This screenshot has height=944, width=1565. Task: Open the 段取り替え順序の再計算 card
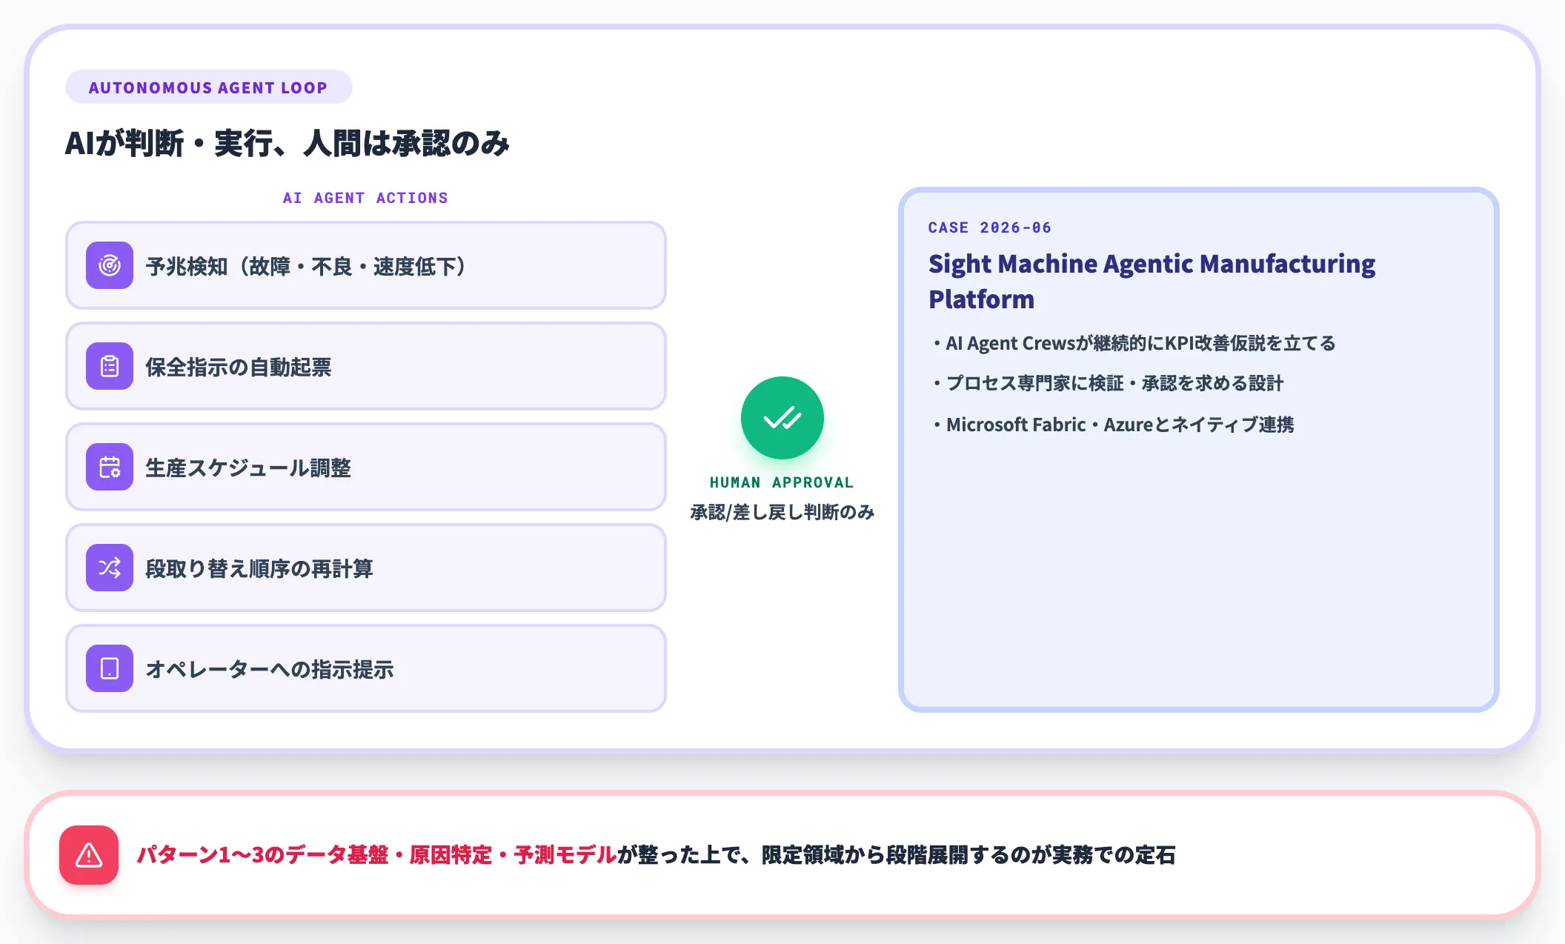point(366,568)
